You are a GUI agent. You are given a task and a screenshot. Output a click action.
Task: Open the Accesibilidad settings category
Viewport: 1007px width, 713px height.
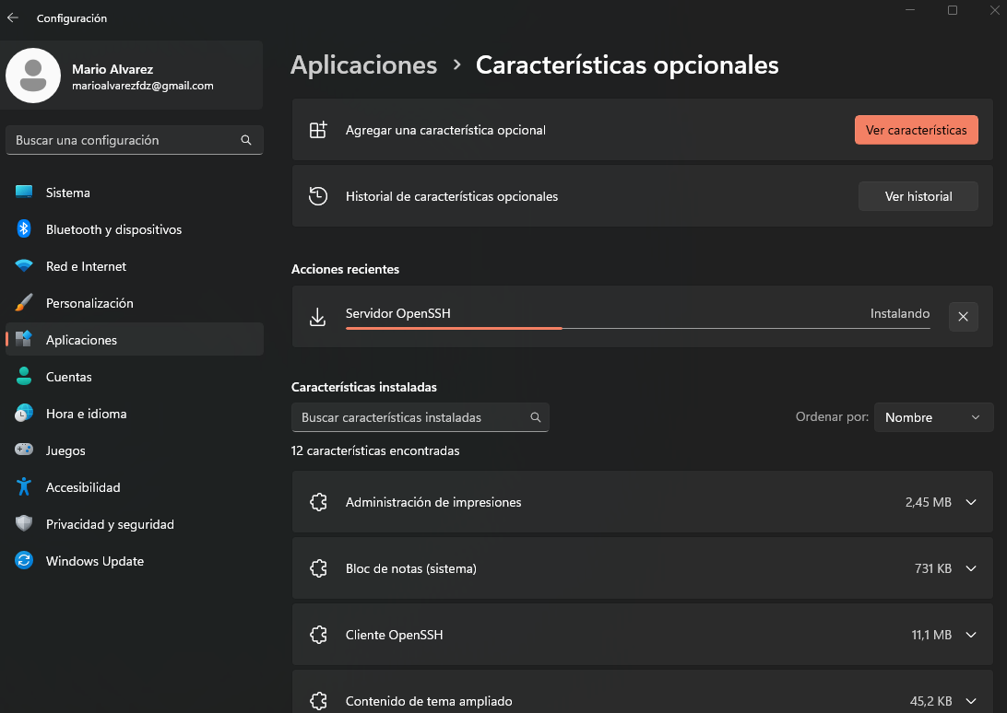pyautogui.click(x=135, y=487)
